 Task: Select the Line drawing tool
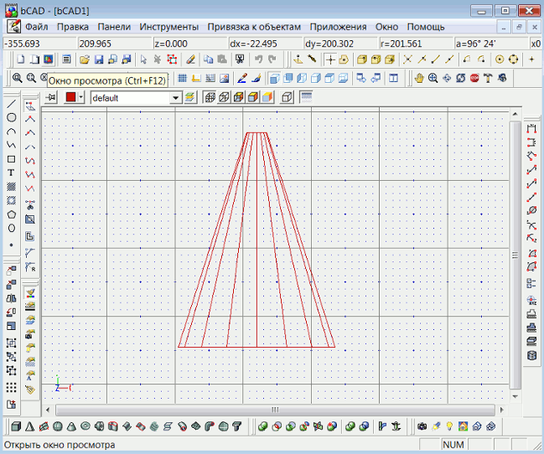(11, 104)
